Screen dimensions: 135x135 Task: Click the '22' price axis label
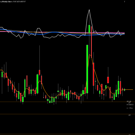pos(129,115)
